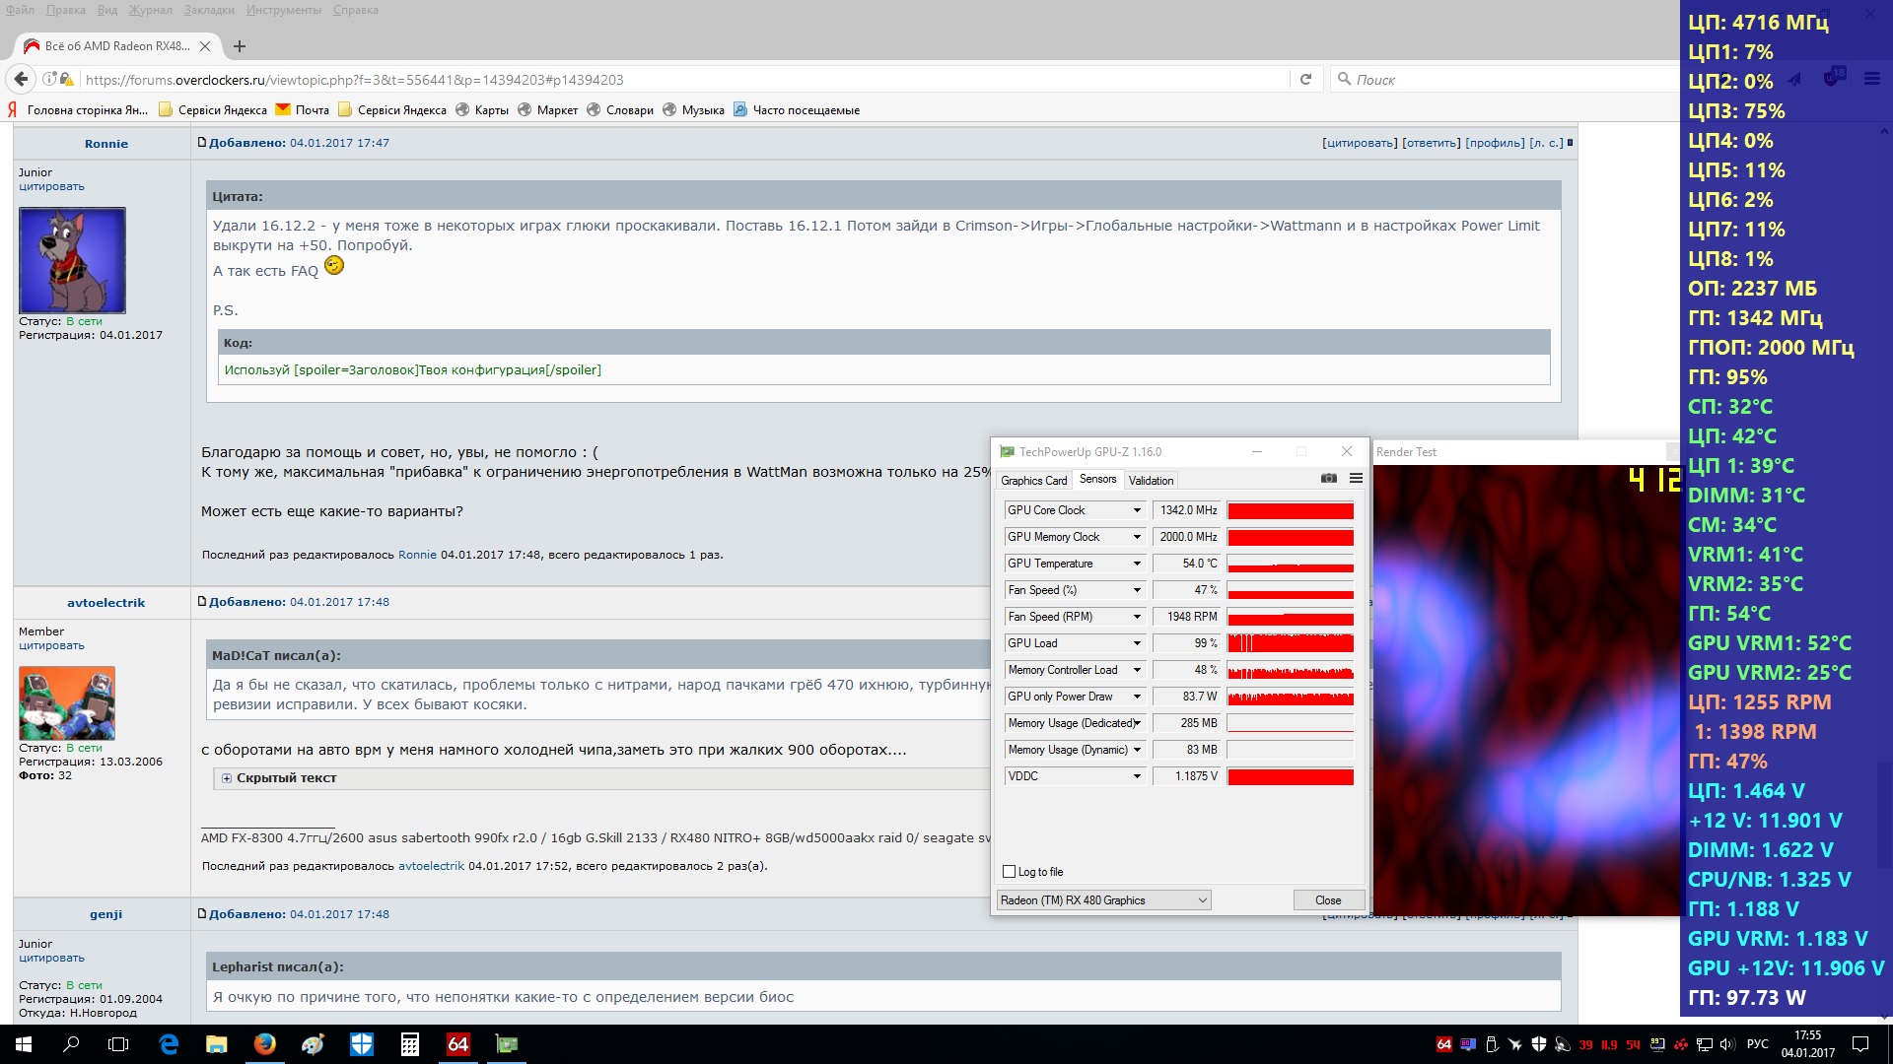
Task: Open the GPU-Z hamburger menu
Action: click(1356, 478)
